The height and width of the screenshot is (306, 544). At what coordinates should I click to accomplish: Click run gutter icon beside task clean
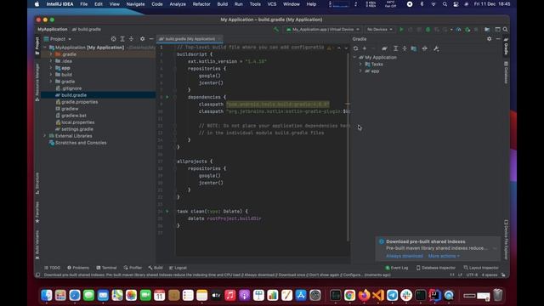[167, 211]
